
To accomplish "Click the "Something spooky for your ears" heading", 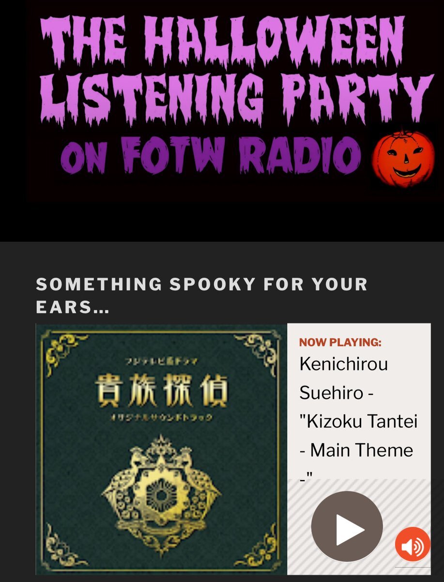I will 201,295.
